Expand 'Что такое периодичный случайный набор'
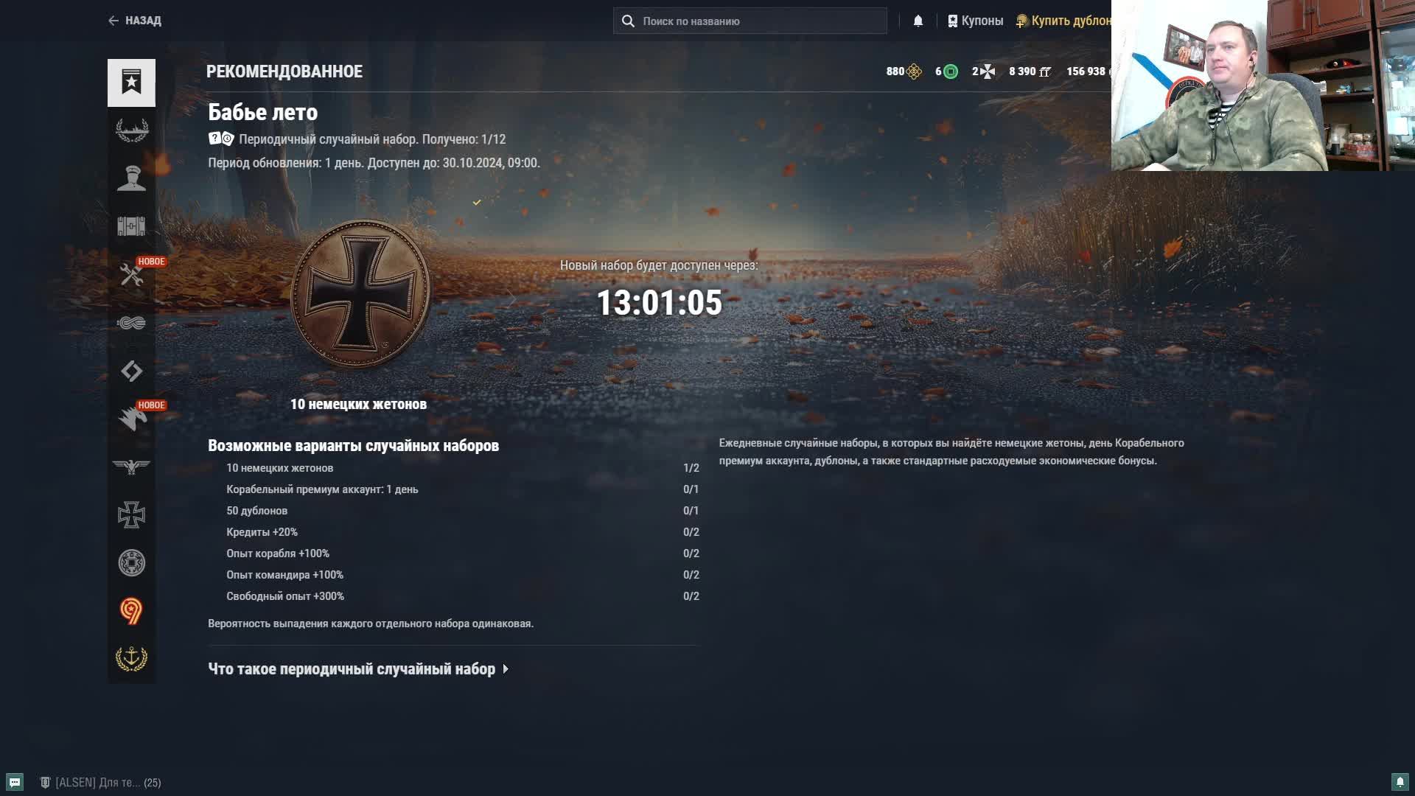 [358, 669]
